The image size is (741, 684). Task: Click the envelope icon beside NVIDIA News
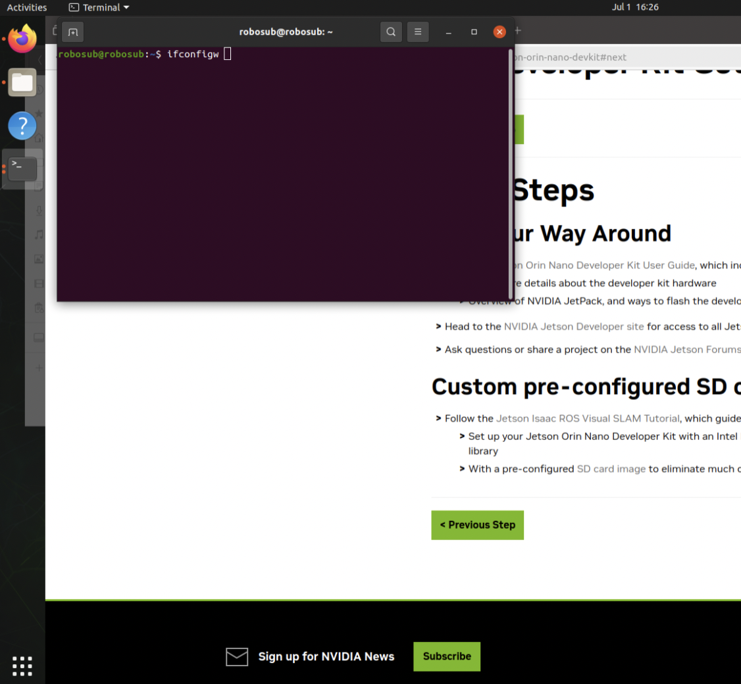coord(237,656)
